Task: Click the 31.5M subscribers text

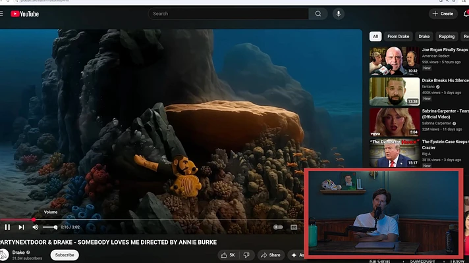Action: click(27, 258)
